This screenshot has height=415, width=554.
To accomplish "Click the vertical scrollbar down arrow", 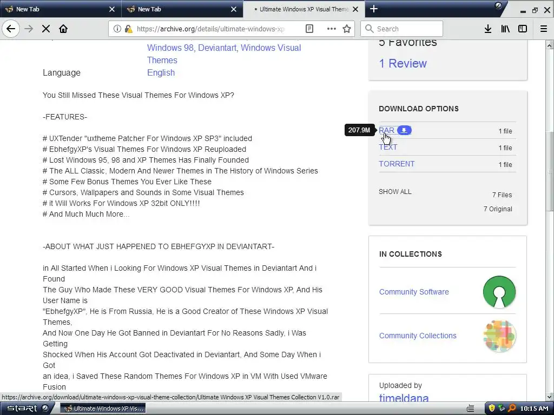I will pos(550,397).
